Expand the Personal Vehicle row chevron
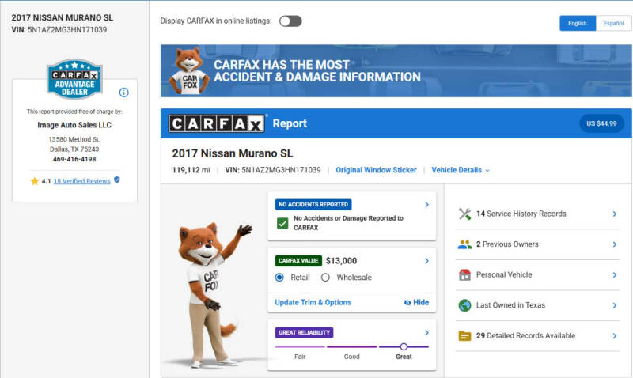 [x=615, y=274]
